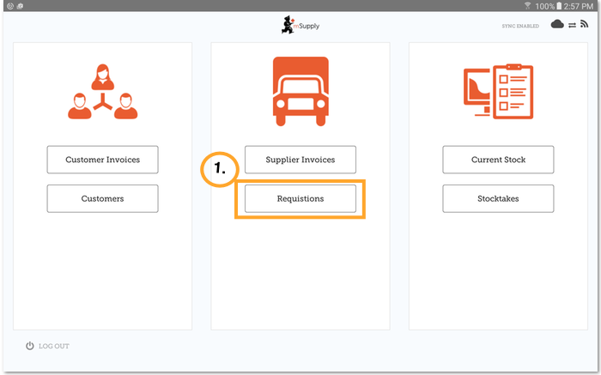Open the Customers list
Viewport: 601px width, 375px height.
click(x=102, y=198)
